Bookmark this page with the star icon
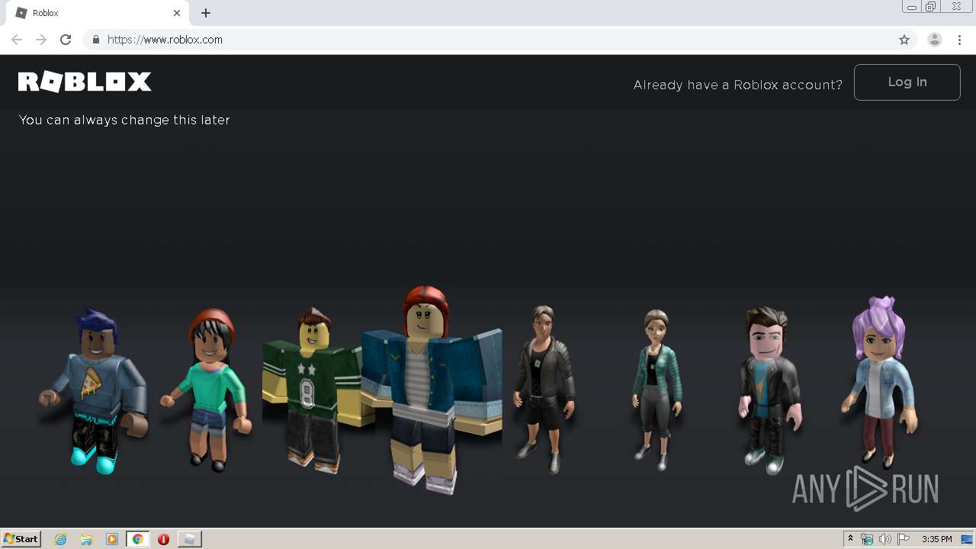Screen dimensions: 976x549 point(904,40)
